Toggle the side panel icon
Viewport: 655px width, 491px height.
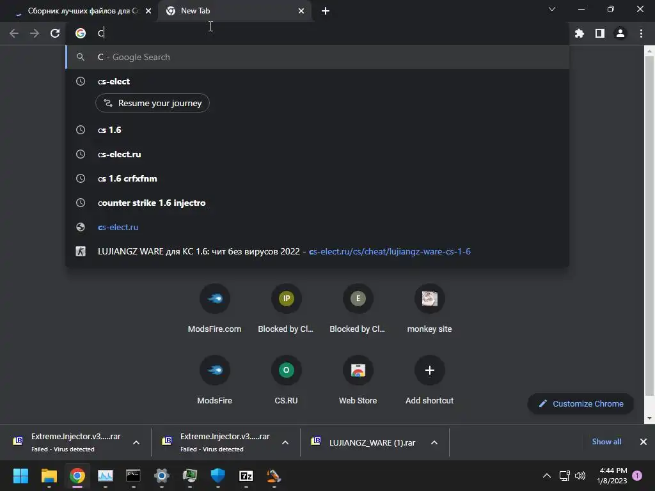pos(600,33)
